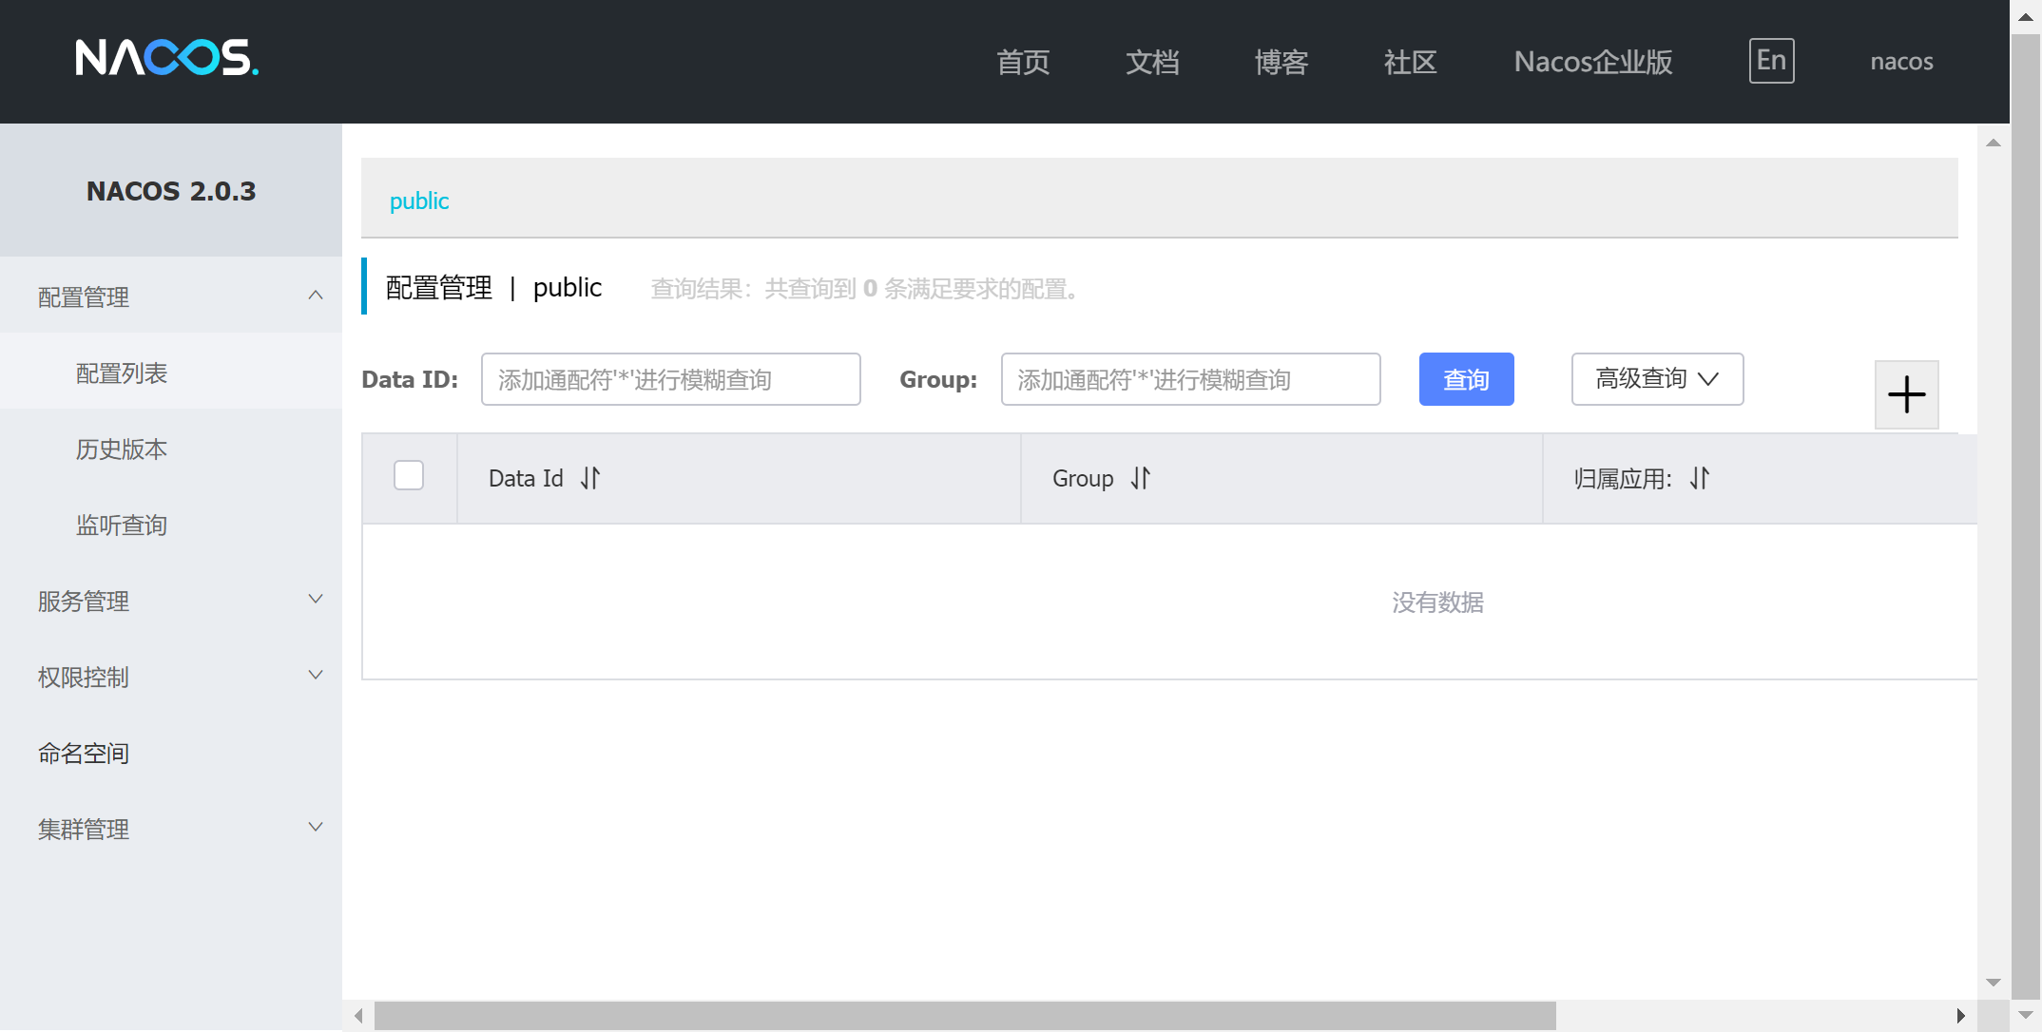Toggle the select-all checkbox in table header
This screenshot has height=1032, width=2042.
pyautogui.click(x=409, y=474)
